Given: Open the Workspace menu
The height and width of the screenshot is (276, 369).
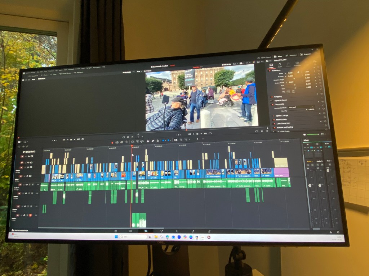Looking at the screenshot, I should [97, 67].
